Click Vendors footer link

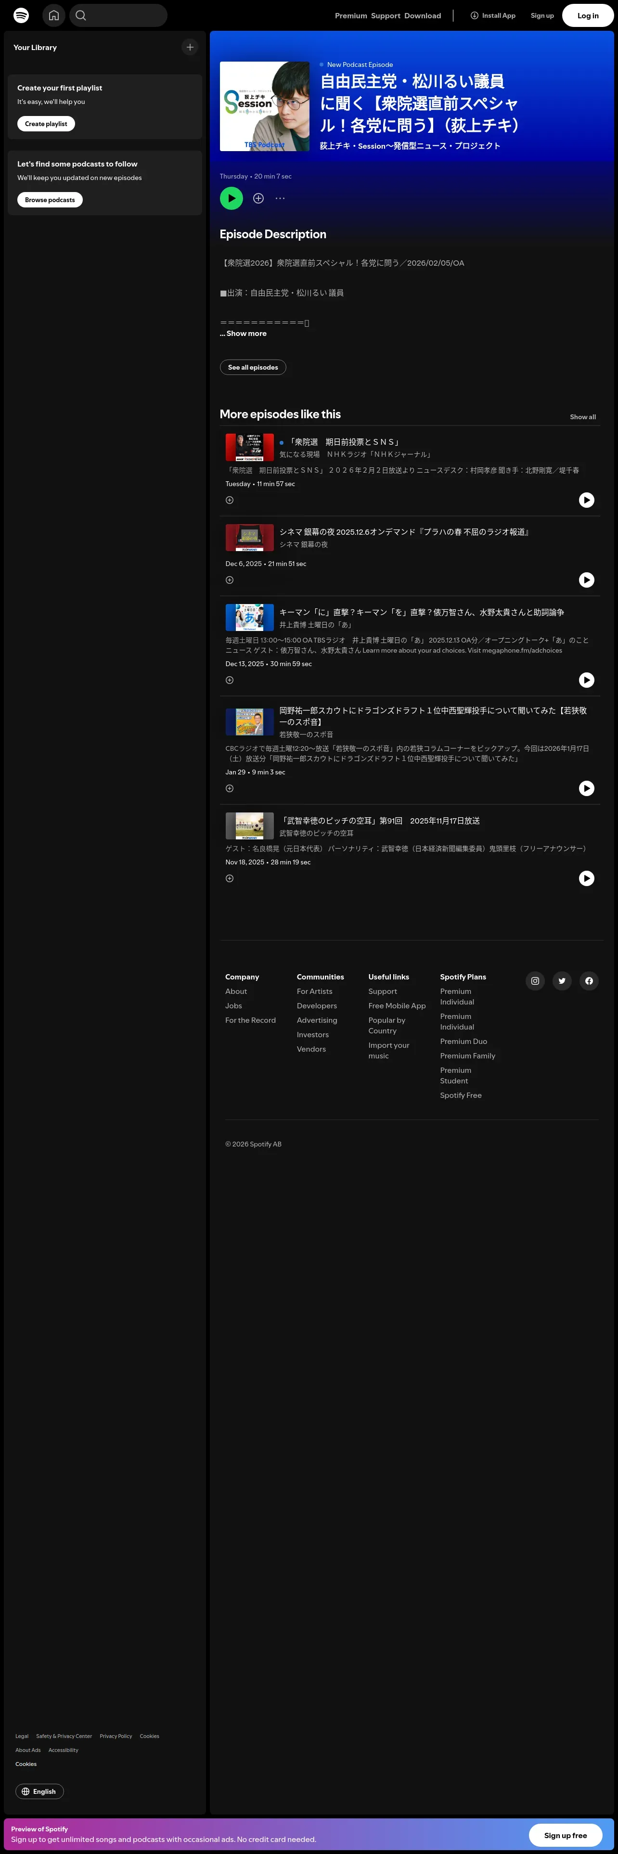tap(311, 1049)
